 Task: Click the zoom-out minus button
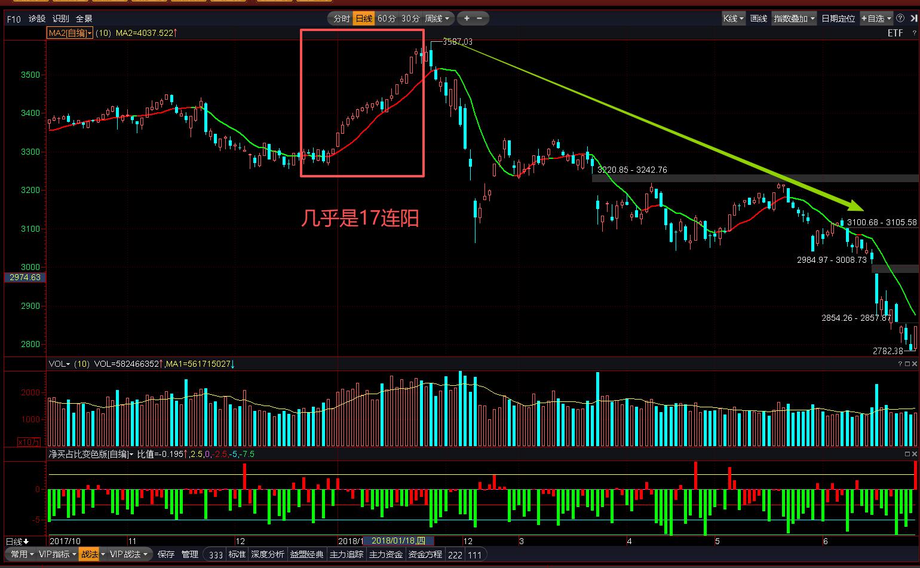[x=480, y=19]
